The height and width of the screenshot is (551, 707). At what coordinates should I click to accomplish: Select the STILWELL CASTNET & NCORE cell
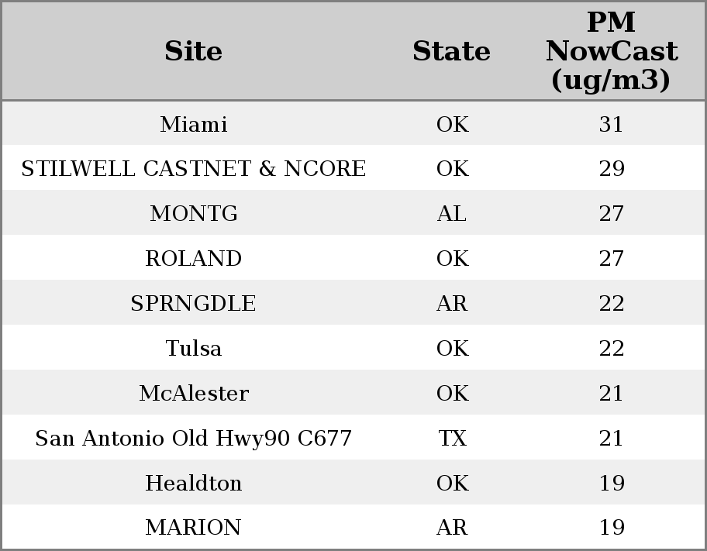tap(193, 169)
